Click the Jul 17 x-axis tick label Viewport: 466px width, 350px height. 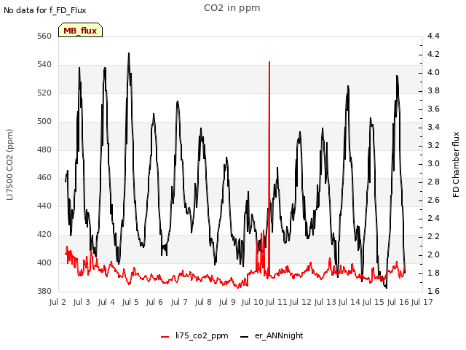[422, 302]
